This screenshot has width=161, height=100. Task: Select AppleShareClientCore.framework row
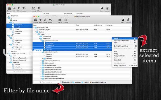click(x=82, y=74)
